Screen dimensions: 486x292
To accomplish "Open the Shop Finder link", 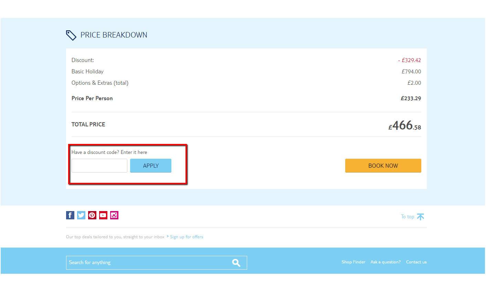I will (353, 262).
